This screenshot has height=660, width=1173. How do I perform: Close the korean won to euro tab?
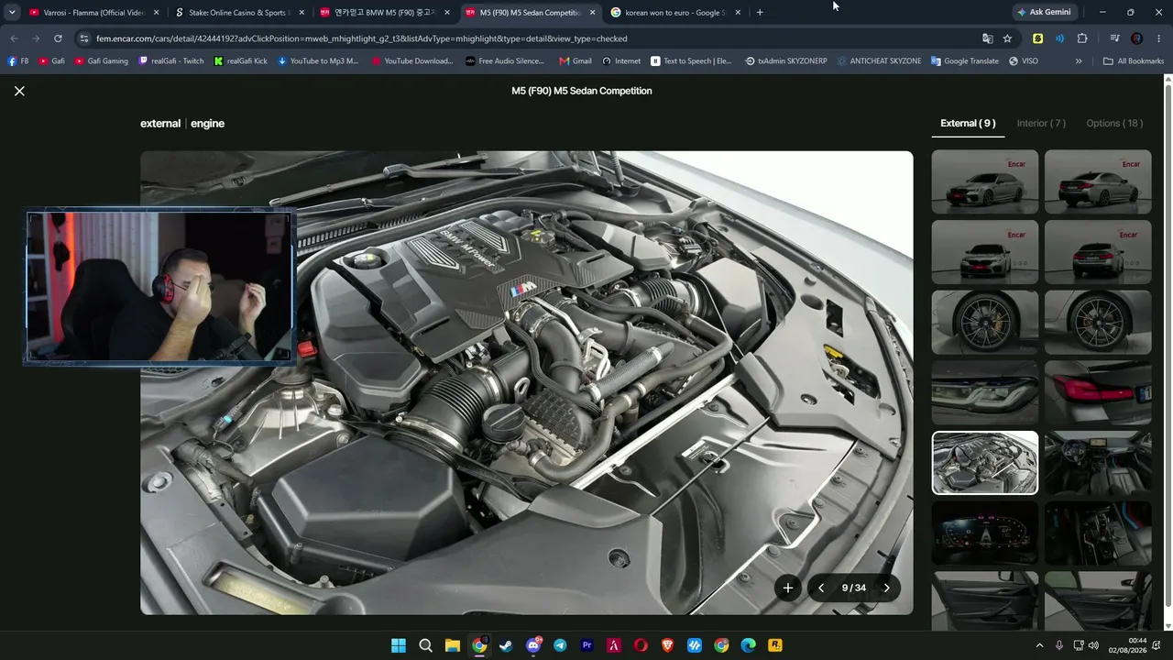(738, 13)
